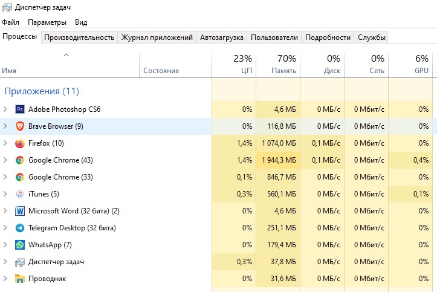This screenshot has width=437, height=292.
Task: Click the Adobe Photoshop CS6 icon
Action: (x=20, y=109)
